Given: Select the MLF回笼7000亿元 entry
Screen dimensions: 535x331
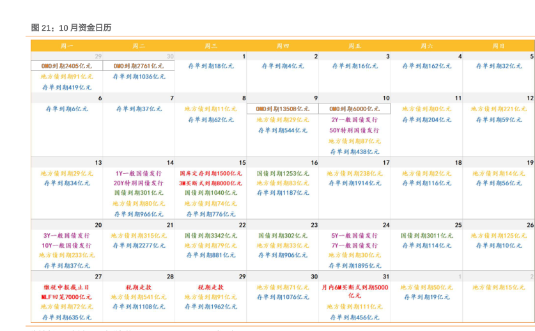Looking at the screenshot, I should [x=67, y=297].
